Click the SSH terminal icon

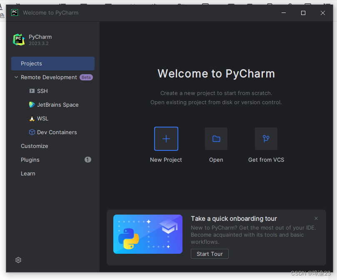[32, 91]
